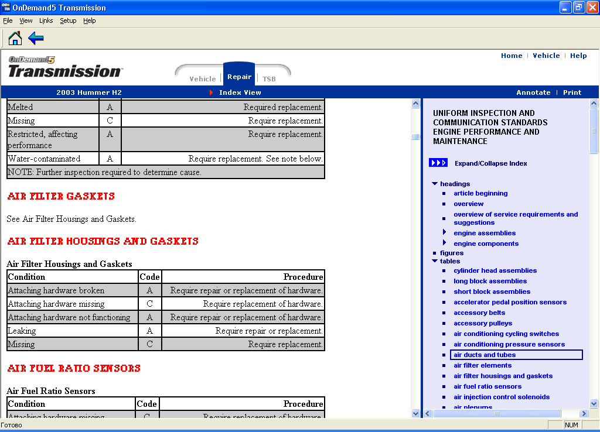Open the File menu
600x432 pixels.
8,20
